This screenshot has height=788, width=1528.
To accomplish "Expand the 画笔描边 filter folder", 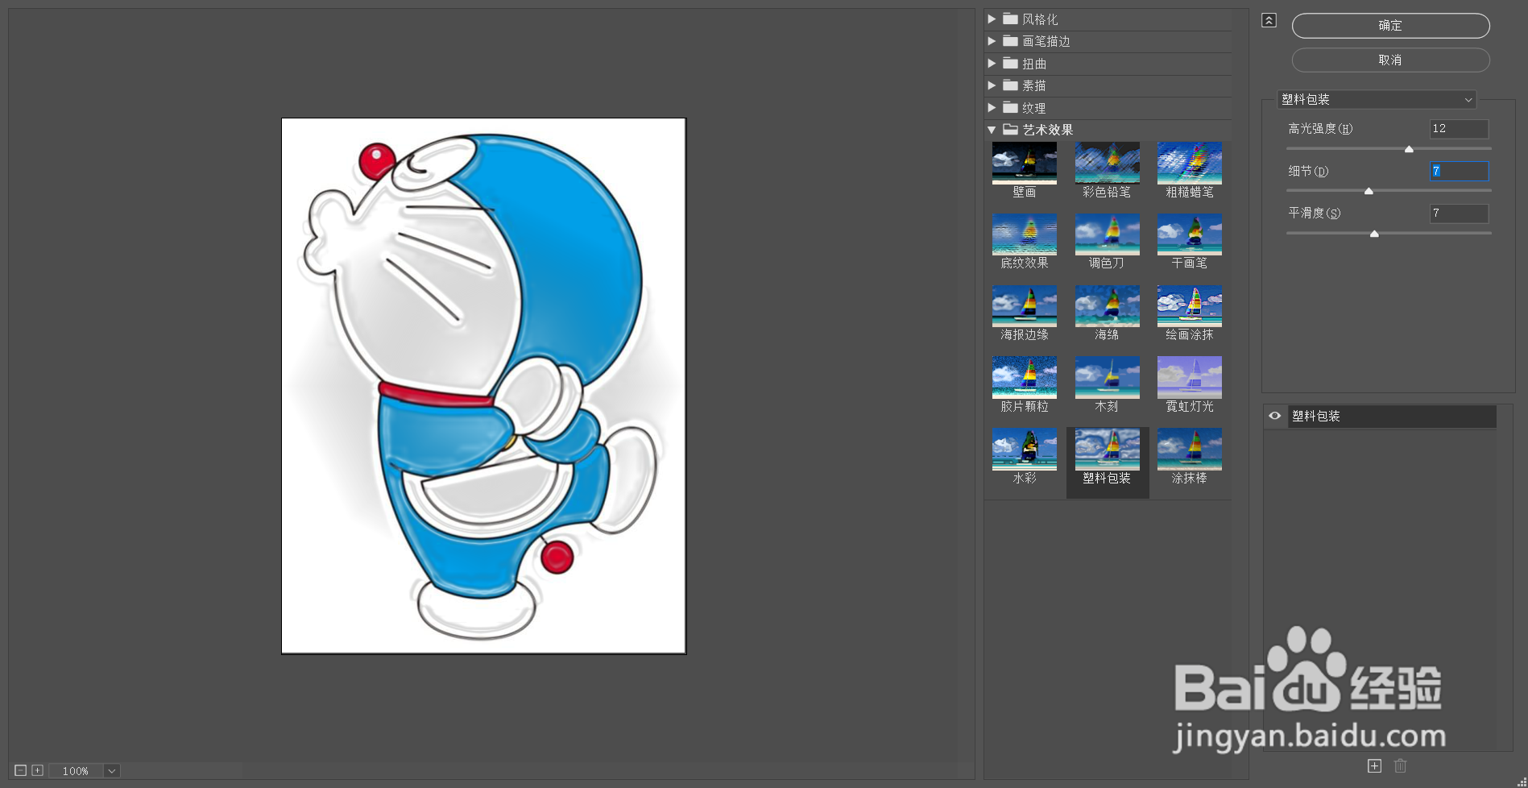I will pyautogui.click(x=992, y=41).
